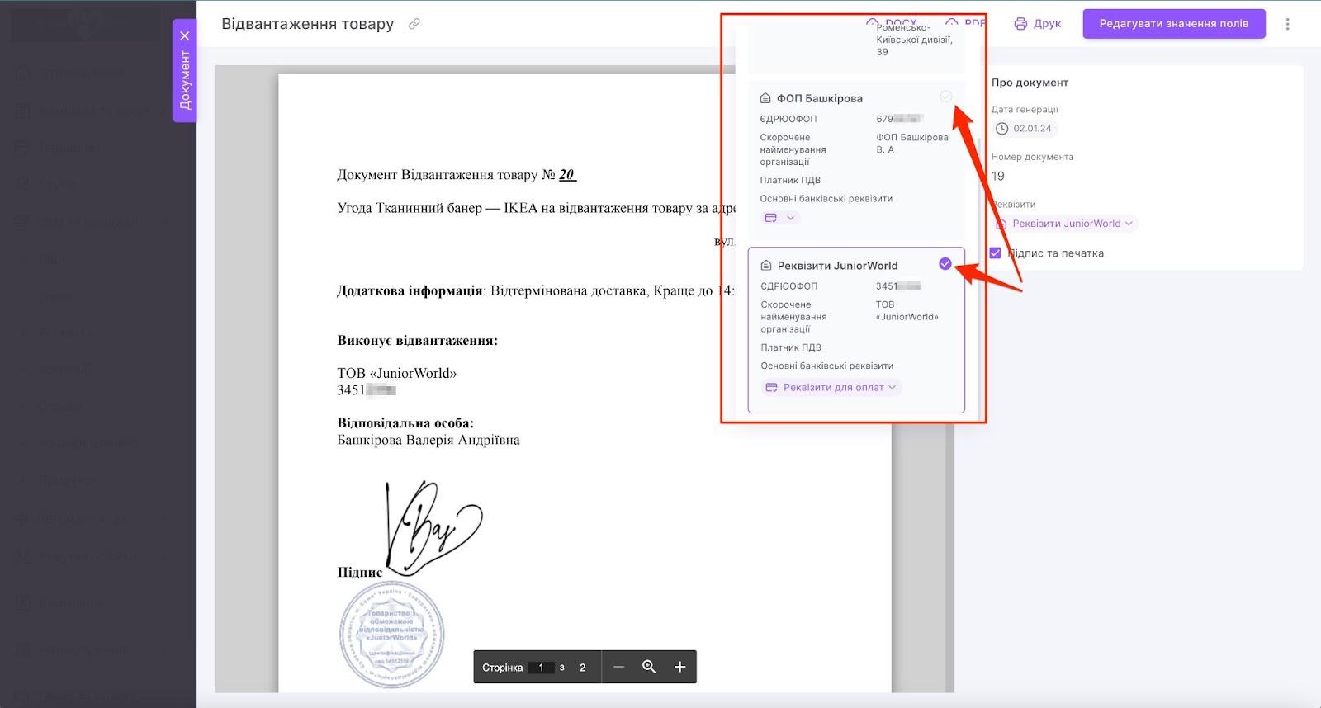Click the document number 20 in heading
Image resolution: width=1321 pixels, height=708 pixels.
pyautogui.click(x=566, y=175)
